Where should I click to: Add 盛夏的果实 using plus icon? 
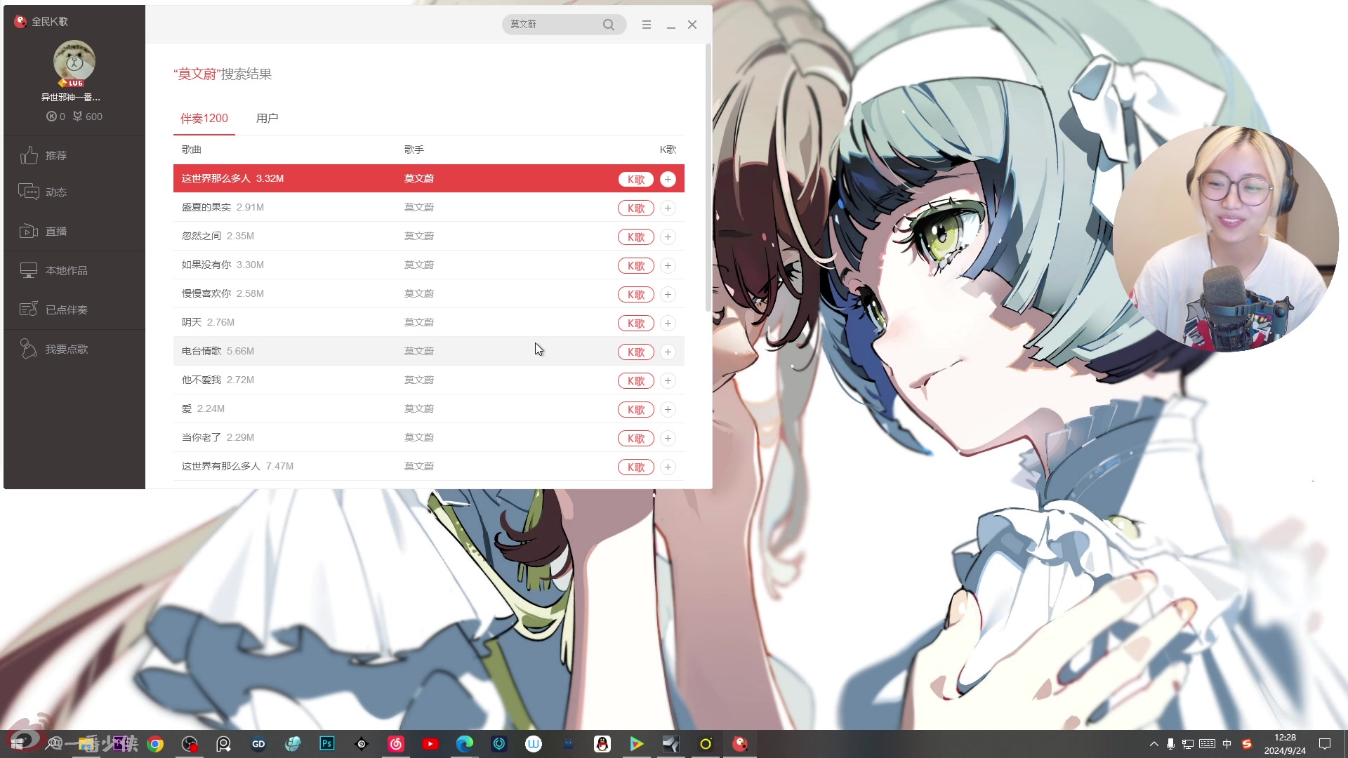tap(668, 208)
